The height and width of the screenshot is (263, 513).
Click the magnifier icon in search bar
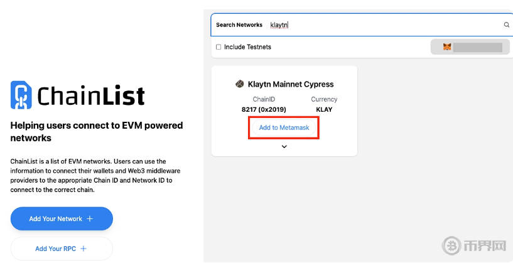[x=507, y=25]
